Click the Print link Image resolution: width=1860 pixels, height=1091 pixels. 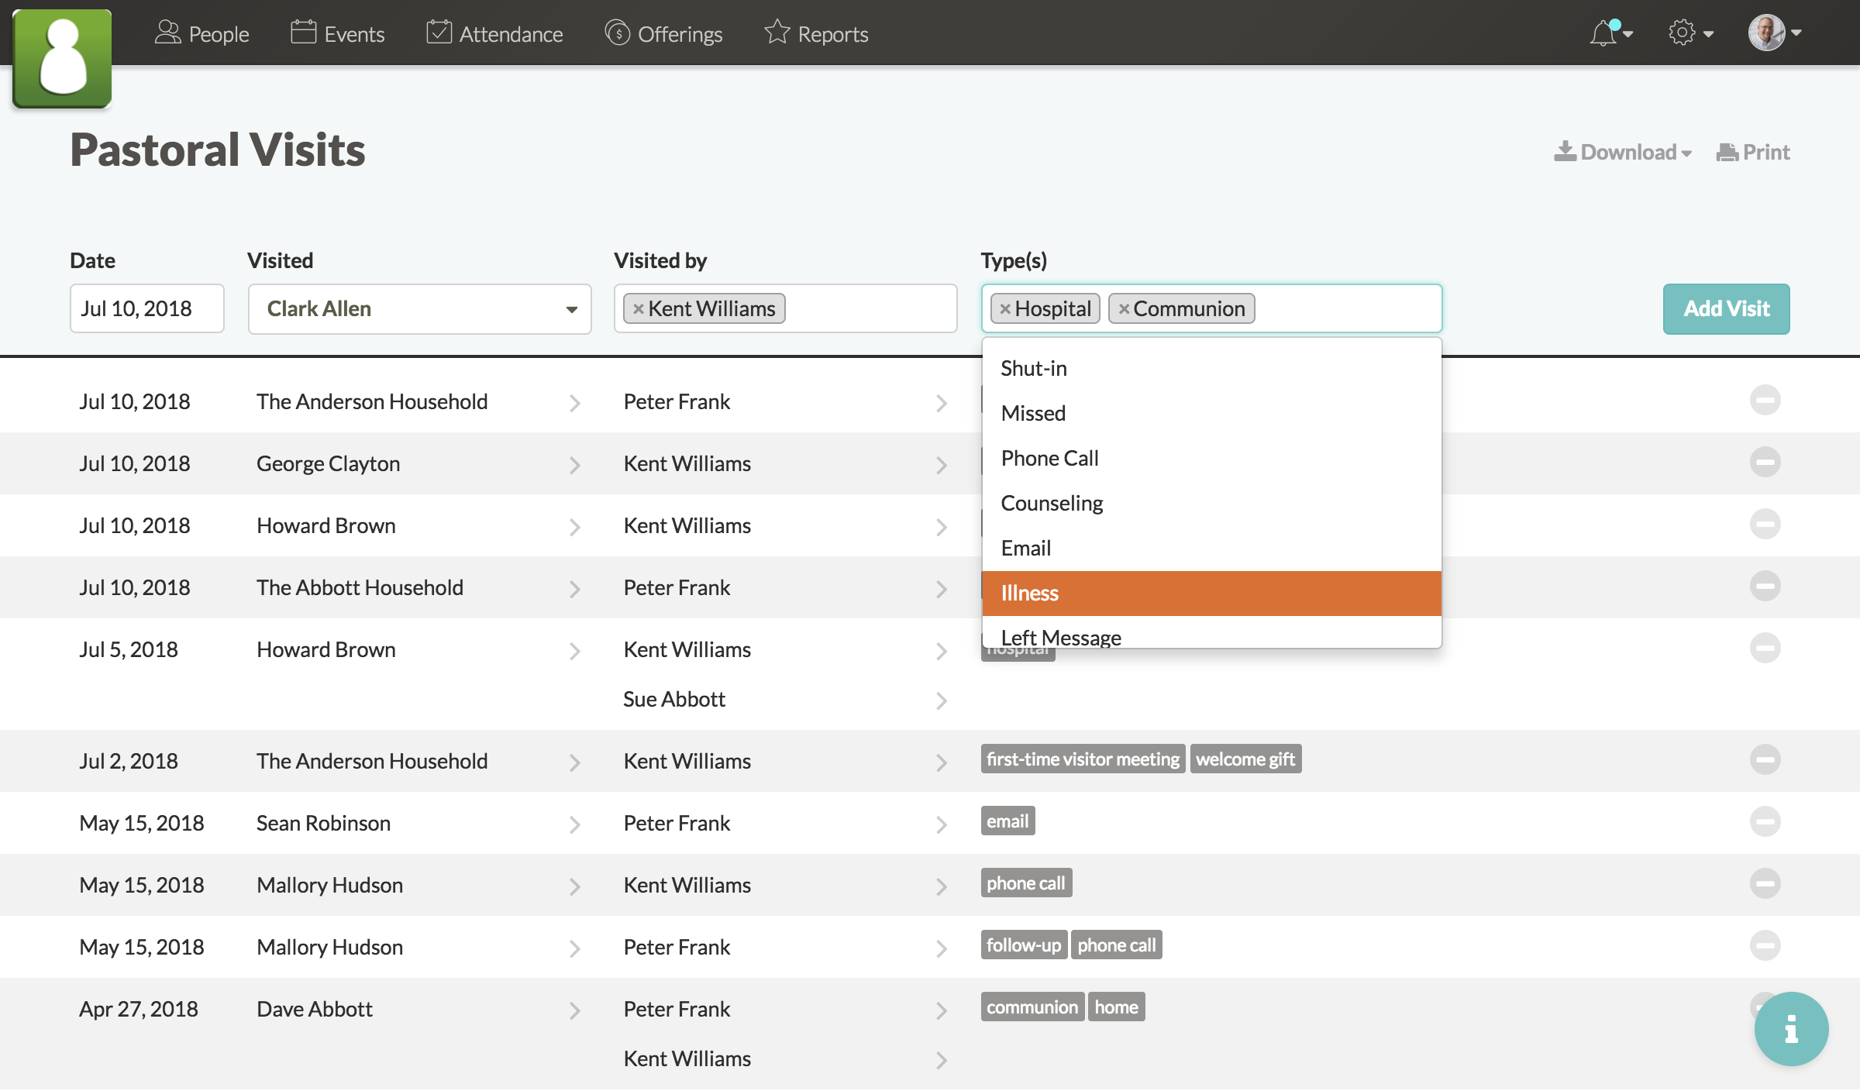(x=1753, y=152)
